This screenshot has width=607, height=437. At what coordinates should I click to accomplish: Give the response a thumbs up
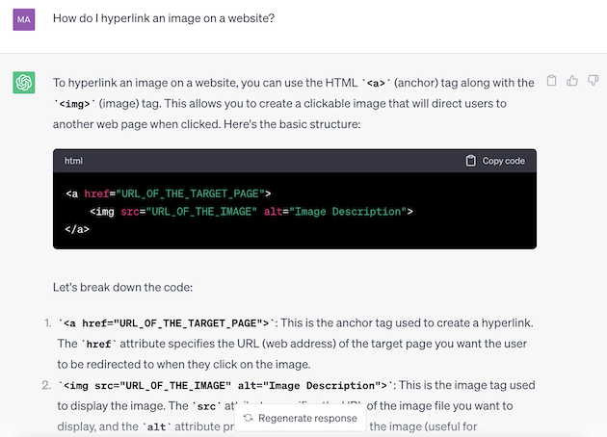(572, 81)
